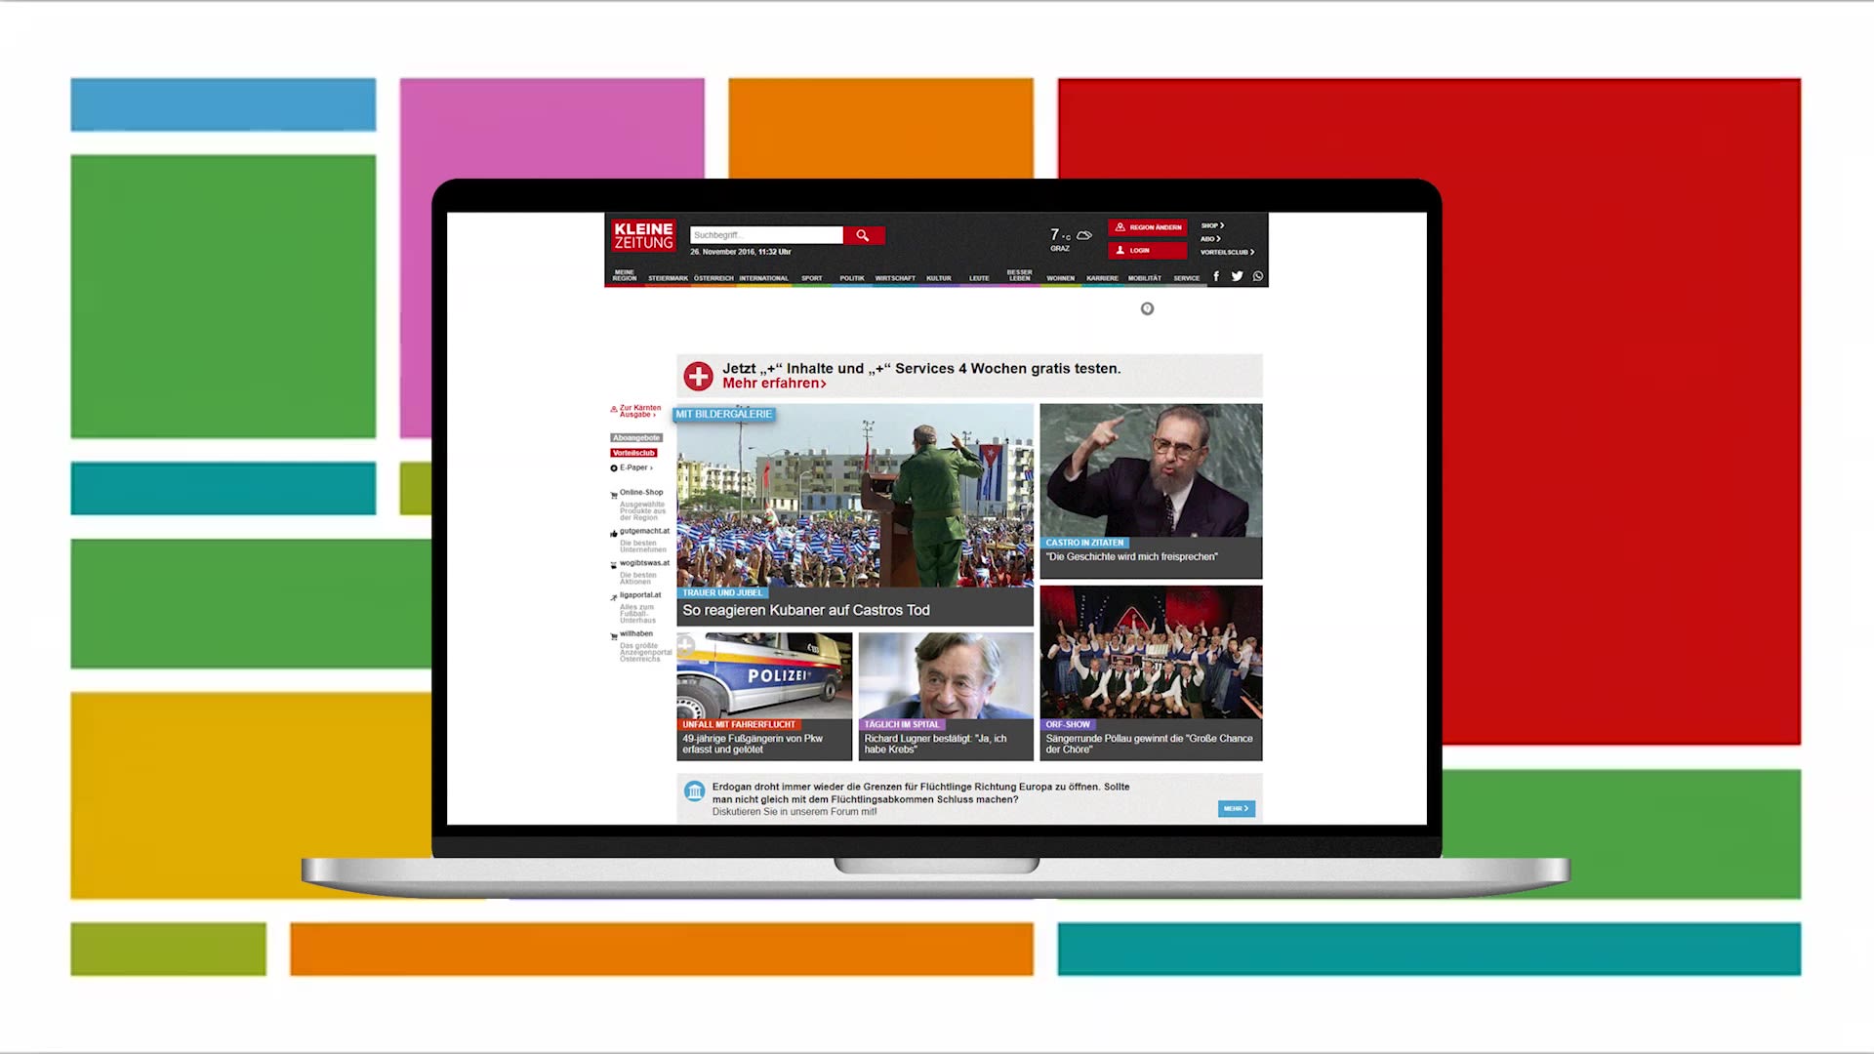Click the Suchbegriff search input field

click(x=765, y=235)
